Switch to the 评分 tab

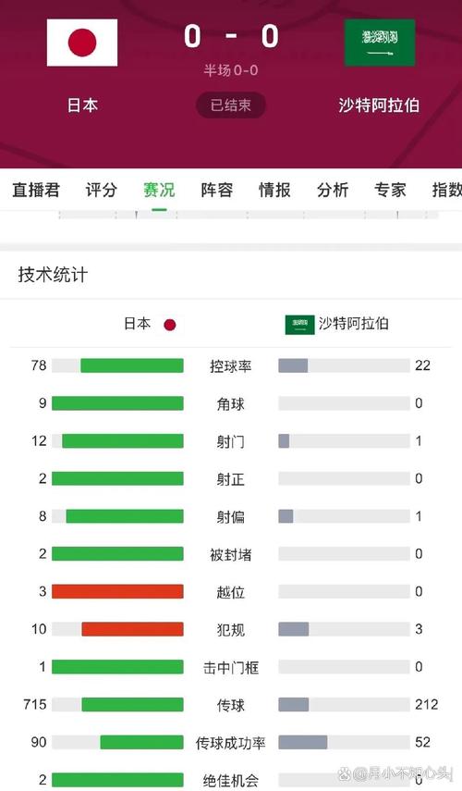point(101,190)
